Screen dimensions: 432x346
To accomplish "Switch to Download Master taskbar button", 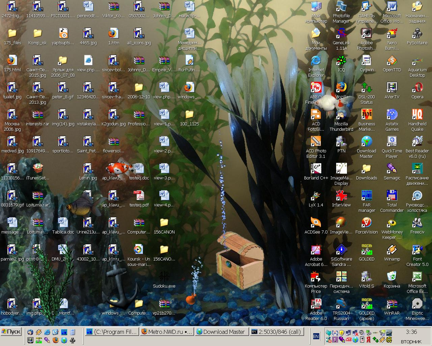I will pyautogui.click(x=222, y=332).
